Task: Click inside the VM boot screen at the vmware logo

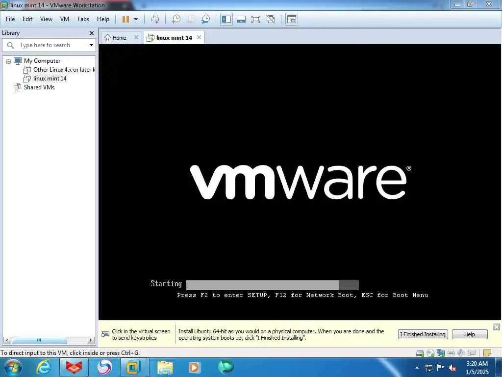Action: 301,182
